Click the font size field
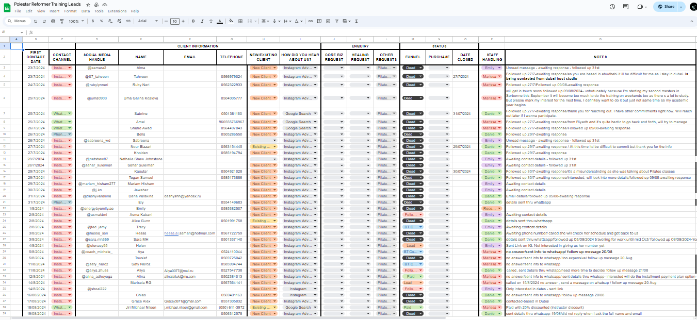This screenshot has width=697, height=320. tap(175, 21)
